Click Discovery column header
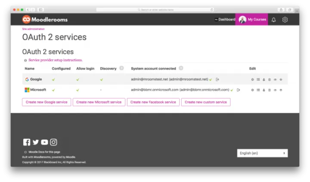 [108, 68]
